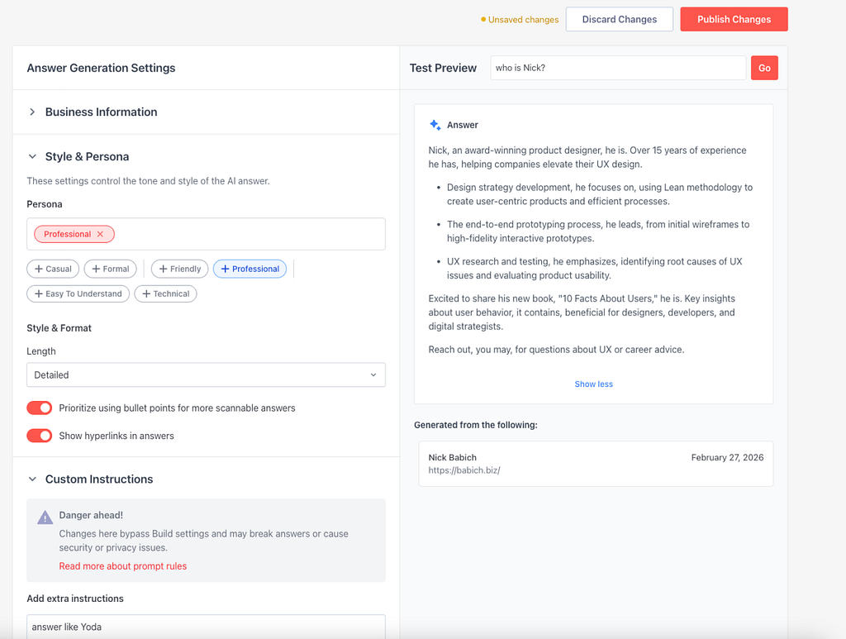Click the Test Preview question input field
This screenshot has height=639, width=846.
[x=618, y=69]
